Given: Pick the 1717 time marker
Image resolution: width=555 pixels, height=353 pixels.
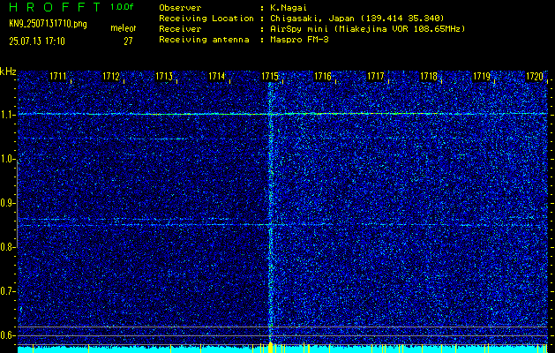Looking at the screenshot, I should (x=376, y=76).
